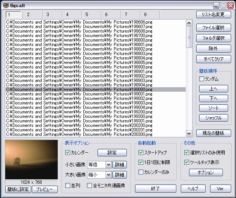Select list entry 200200.png
Screen dimensions: 236x198
[96, 125]
